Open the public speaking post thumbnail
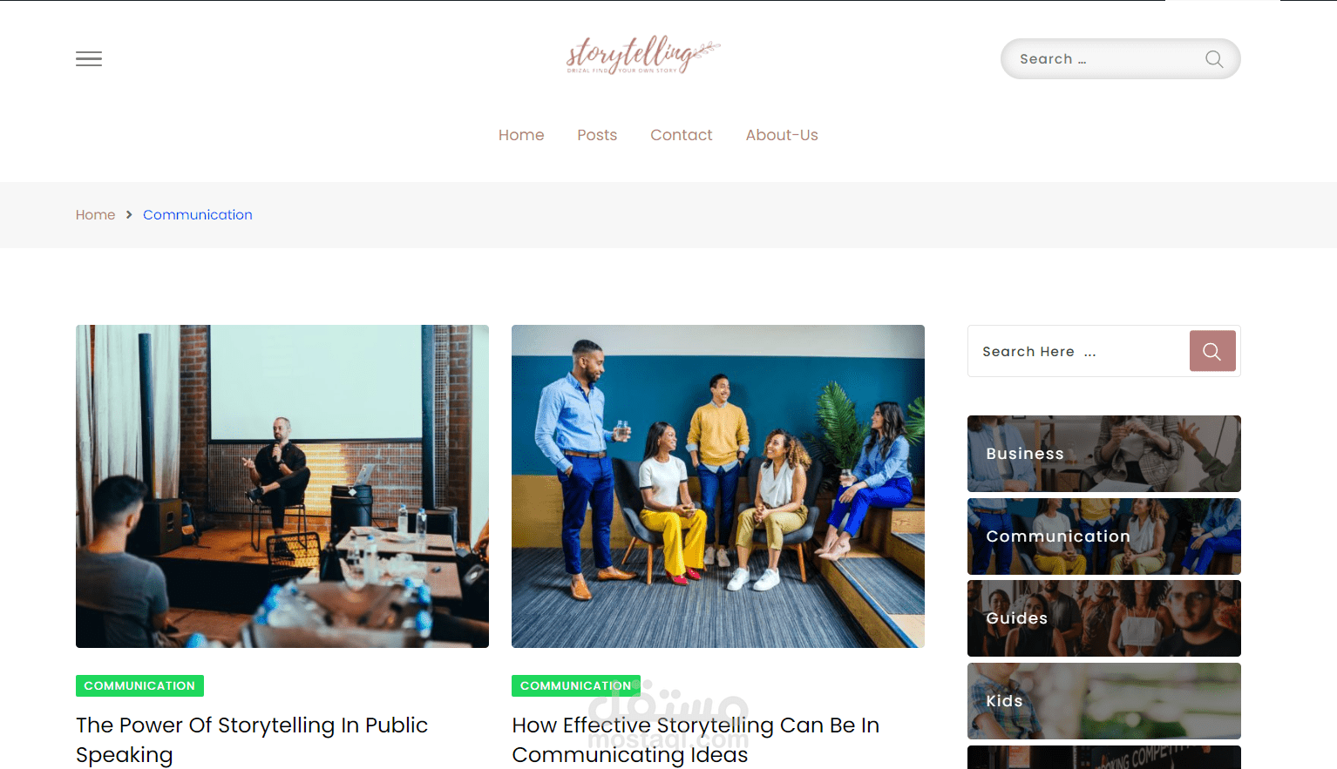This screenshot has width=1337, height=769. click(x=282, y=486)
